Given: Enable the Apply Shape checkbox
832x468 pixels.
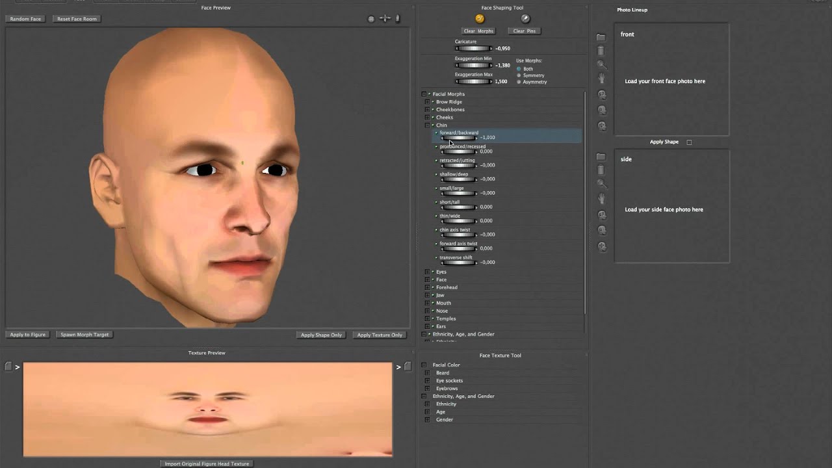Looking at the screenshot, I should (689, 142).
